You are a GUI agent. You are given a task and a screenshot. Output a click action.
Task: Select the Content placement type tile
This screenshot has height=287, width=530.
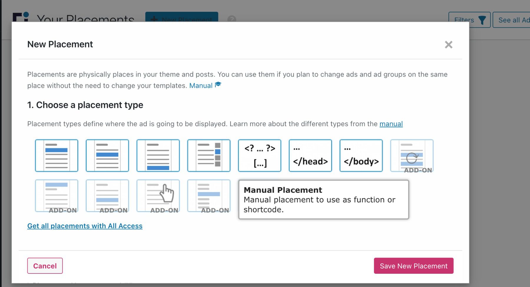(107, 155)
